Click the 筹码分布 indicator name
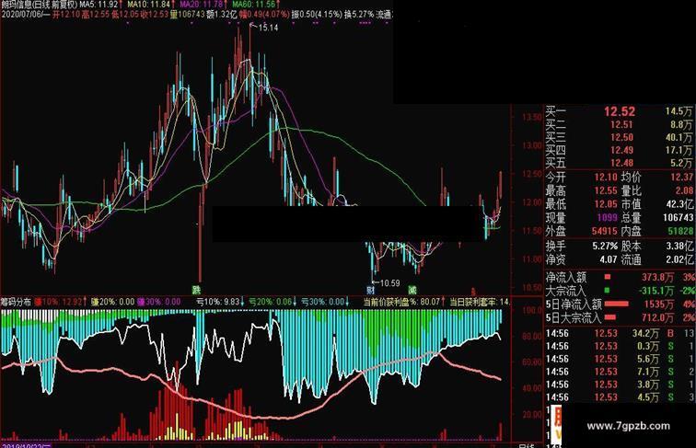Screen dimensions: 696x448 [16, 302]
